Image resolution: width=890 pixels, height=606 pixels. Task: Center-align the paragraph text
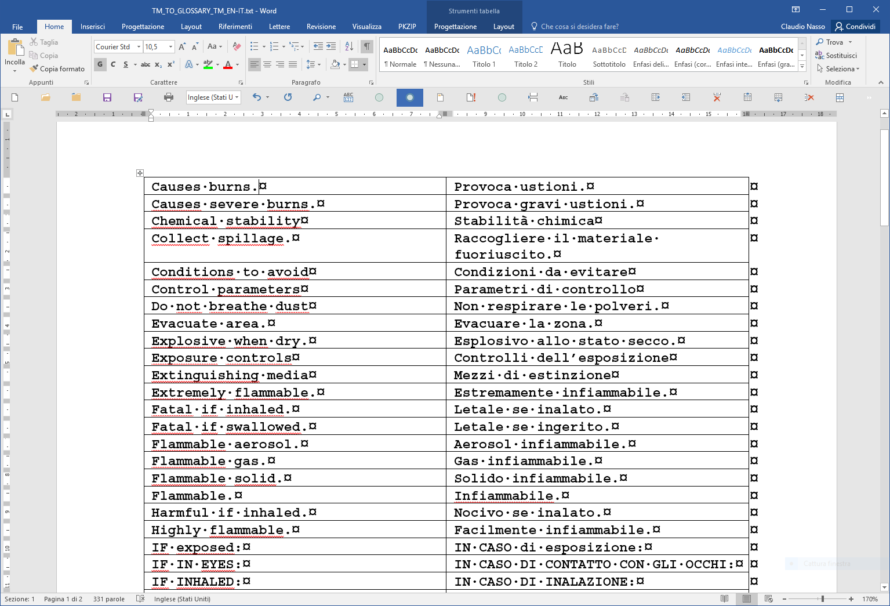coord(267,64)
